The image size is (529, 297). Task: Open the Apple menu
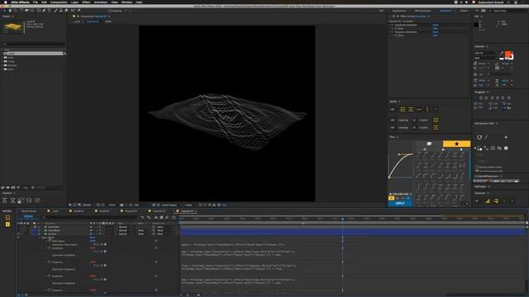[x=6, y=2]
